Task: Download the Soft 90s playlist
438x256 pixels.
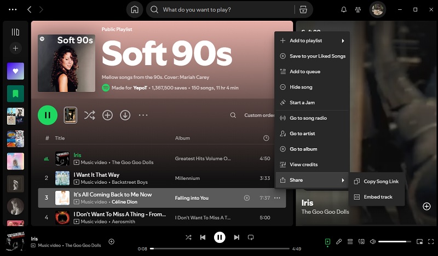Action: coord(125,115)
